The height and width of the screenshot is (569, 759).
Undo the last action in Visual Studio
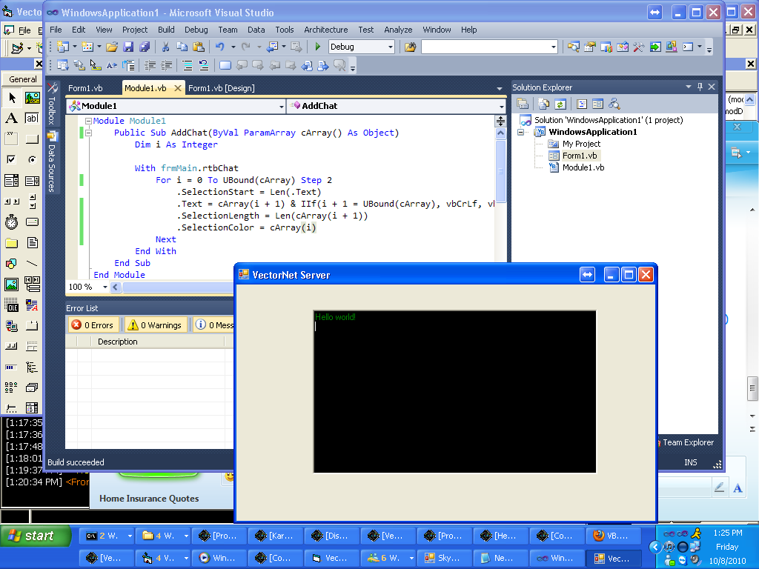(219, 47)
